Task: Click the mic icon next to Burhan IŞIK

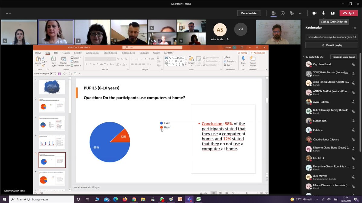Action: pos(353,121)
